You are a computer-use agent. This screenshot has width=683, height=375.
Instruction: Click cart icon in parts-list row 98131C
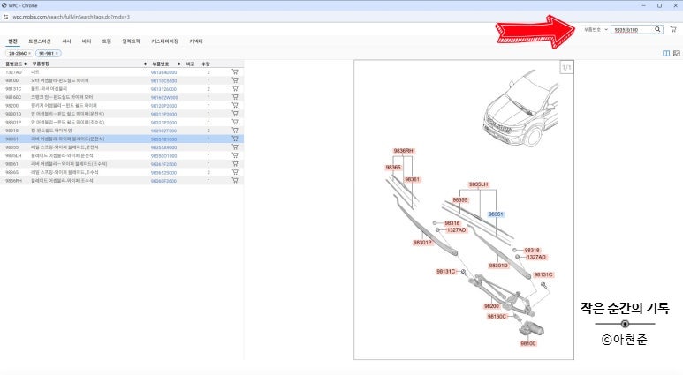pyautogui.click(x=235, y=89)
